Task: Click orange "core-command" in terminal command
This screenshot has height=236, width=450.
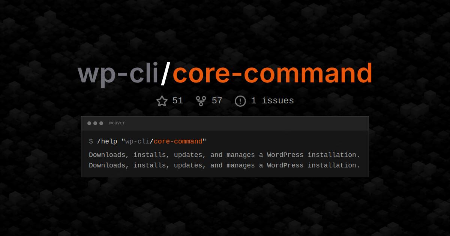Action: [x=178, y=142]
